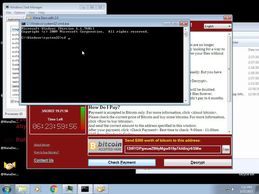Close the Windows Task Manager window

click(x=100, y=7)
